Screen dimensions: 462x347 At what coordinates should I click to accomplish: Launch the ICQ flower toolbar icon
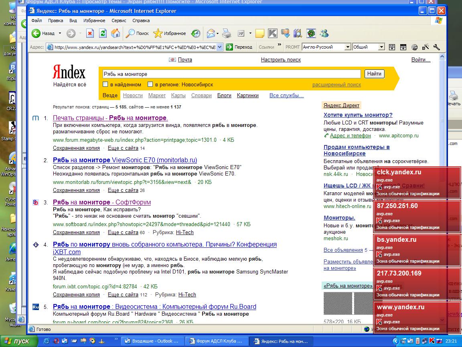311,33
